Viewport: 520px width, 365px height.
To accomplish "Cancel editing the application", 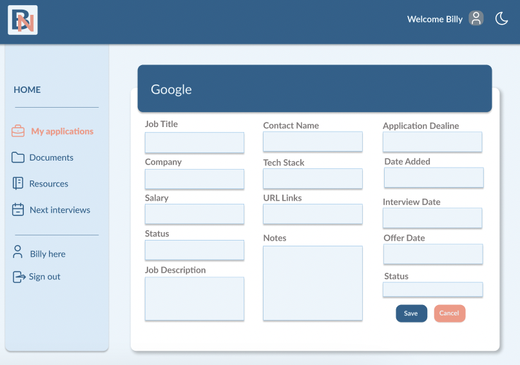I will pyautogui.click(x=449, y=313).
